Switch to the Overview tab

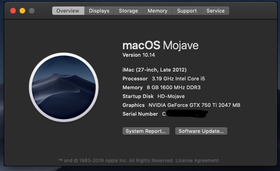pos(68,11)
